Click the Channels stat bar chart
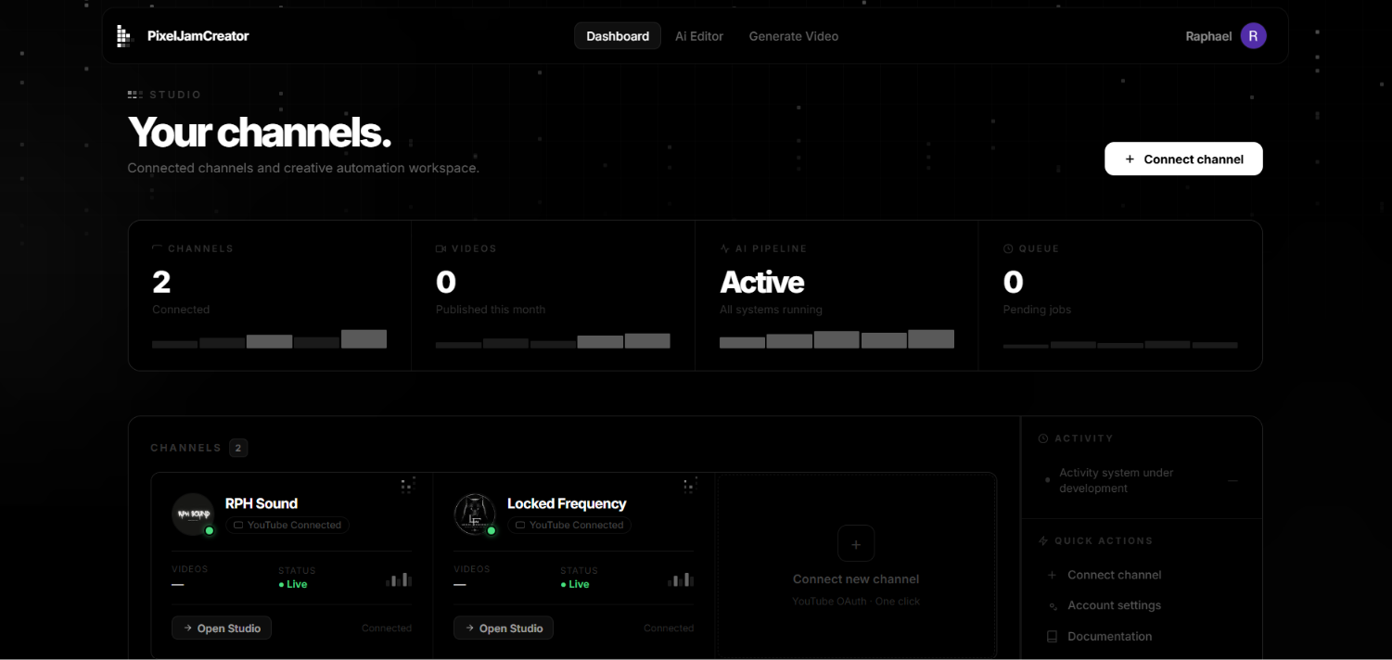 click(269, 338)
